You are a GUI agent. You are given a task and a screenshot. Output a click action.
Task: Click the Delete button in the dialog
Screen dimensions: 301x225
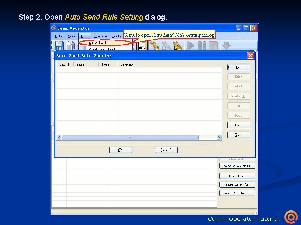tap(239, 87)
